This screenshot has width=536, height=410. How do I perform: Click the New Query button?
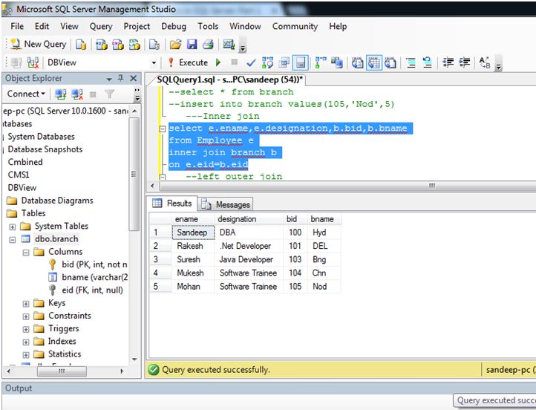(x=39, y=45)
